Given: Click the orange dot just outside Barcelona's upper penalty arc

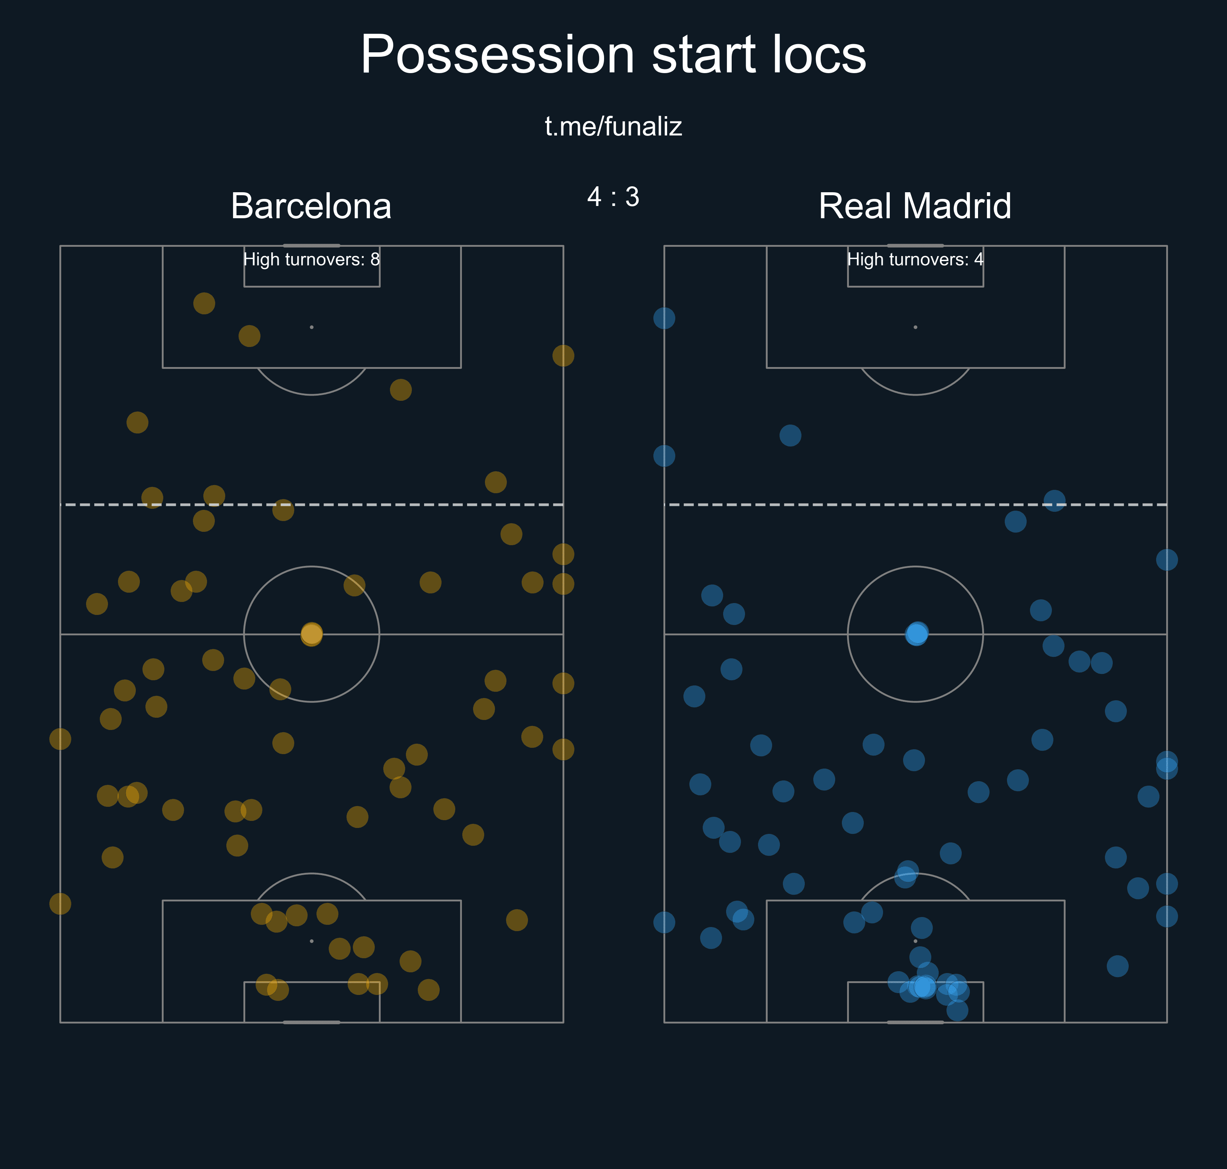Looking at the screenshot, I should (400, 390).
